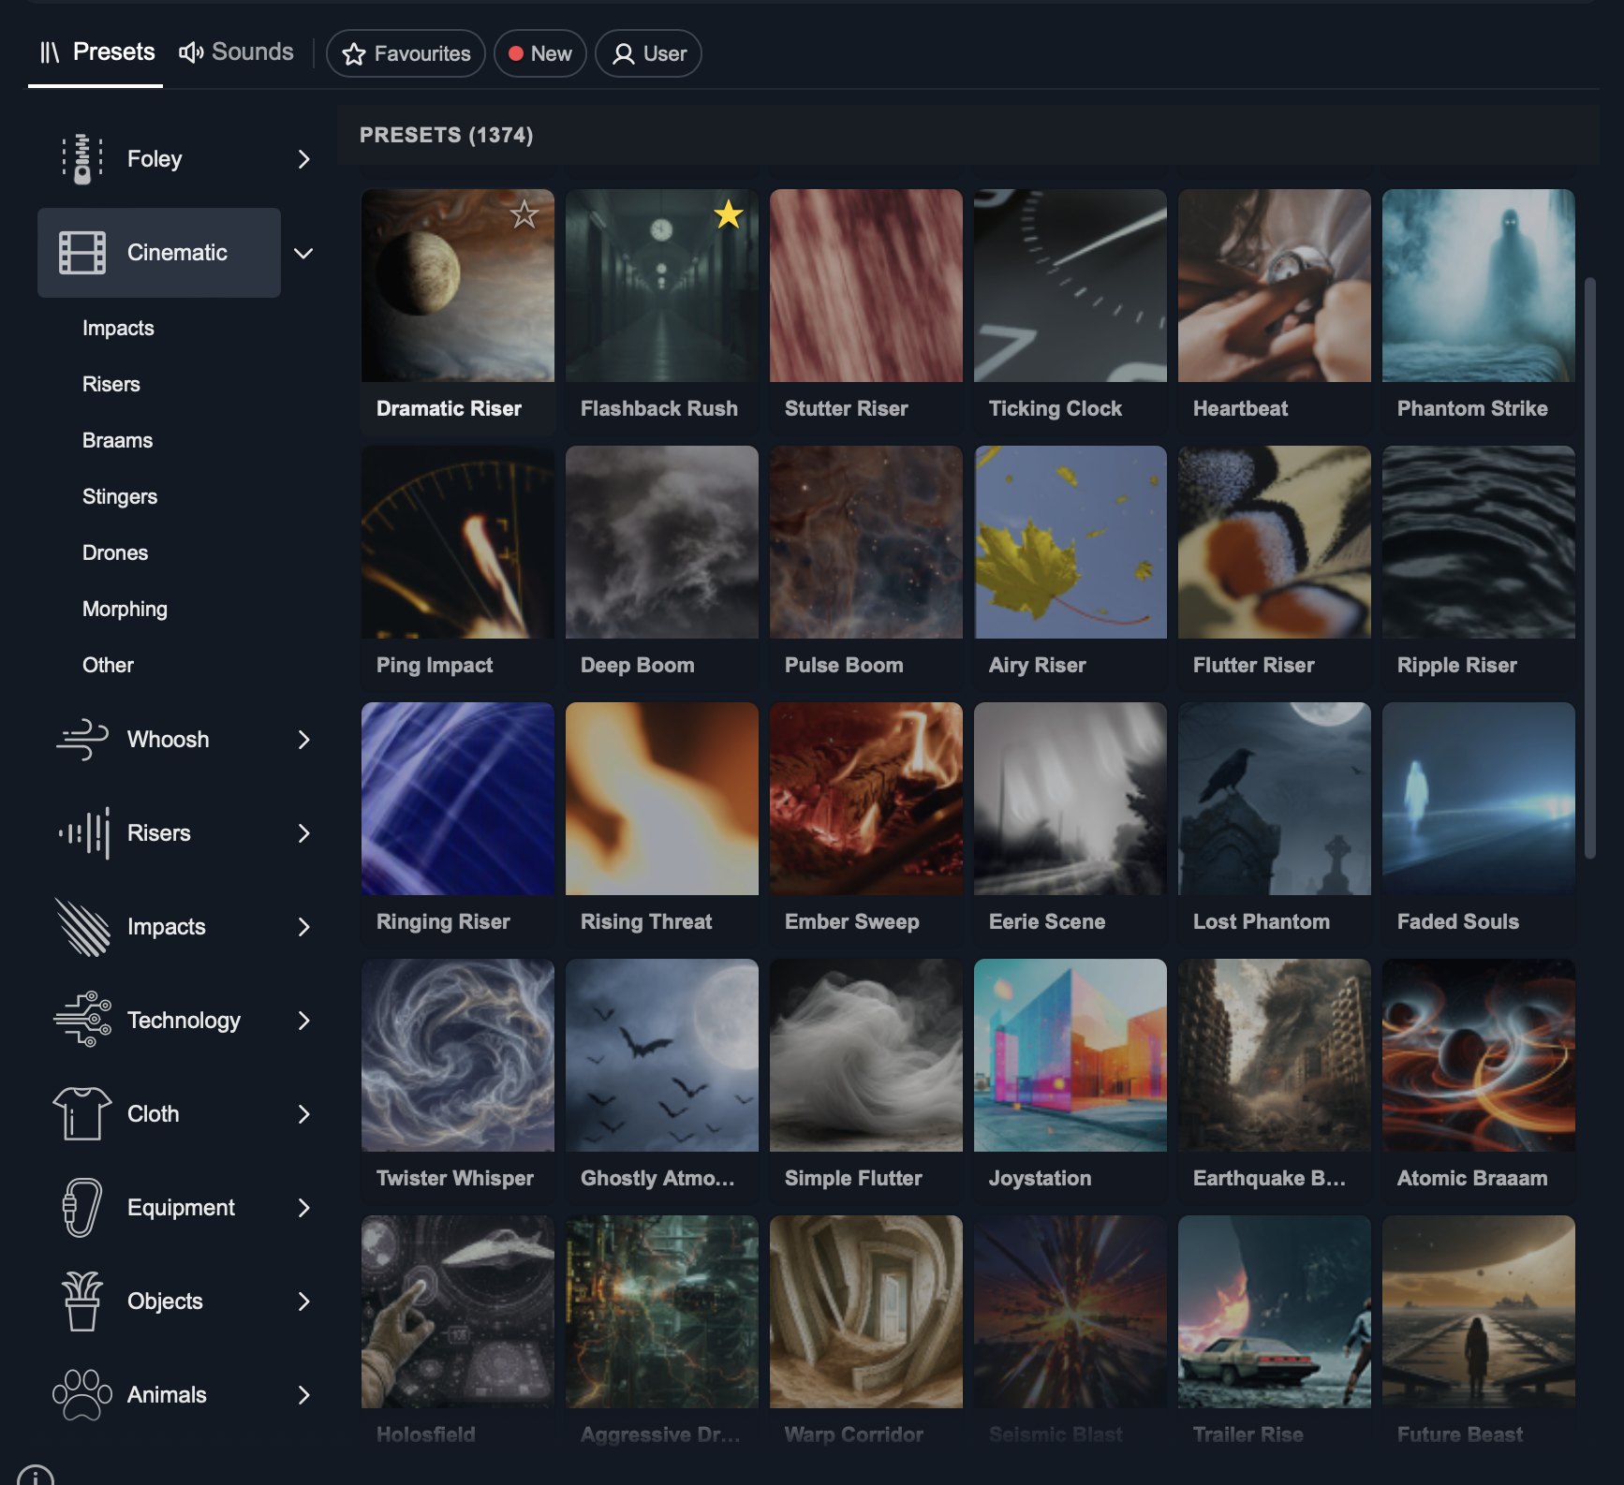Image resolution: width=1624 pixels, height=1485 pixels.
Task: Click the Foley zipper icon
Action: 81,158
